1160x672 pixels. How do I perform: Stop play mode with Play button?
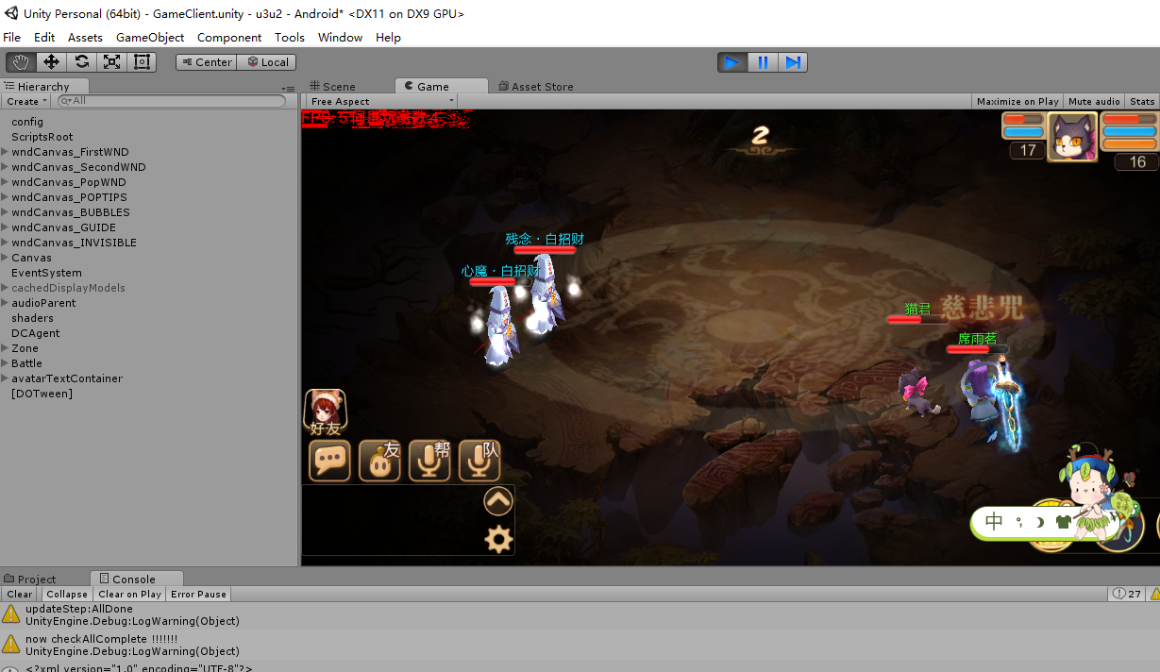coord(731,62)
